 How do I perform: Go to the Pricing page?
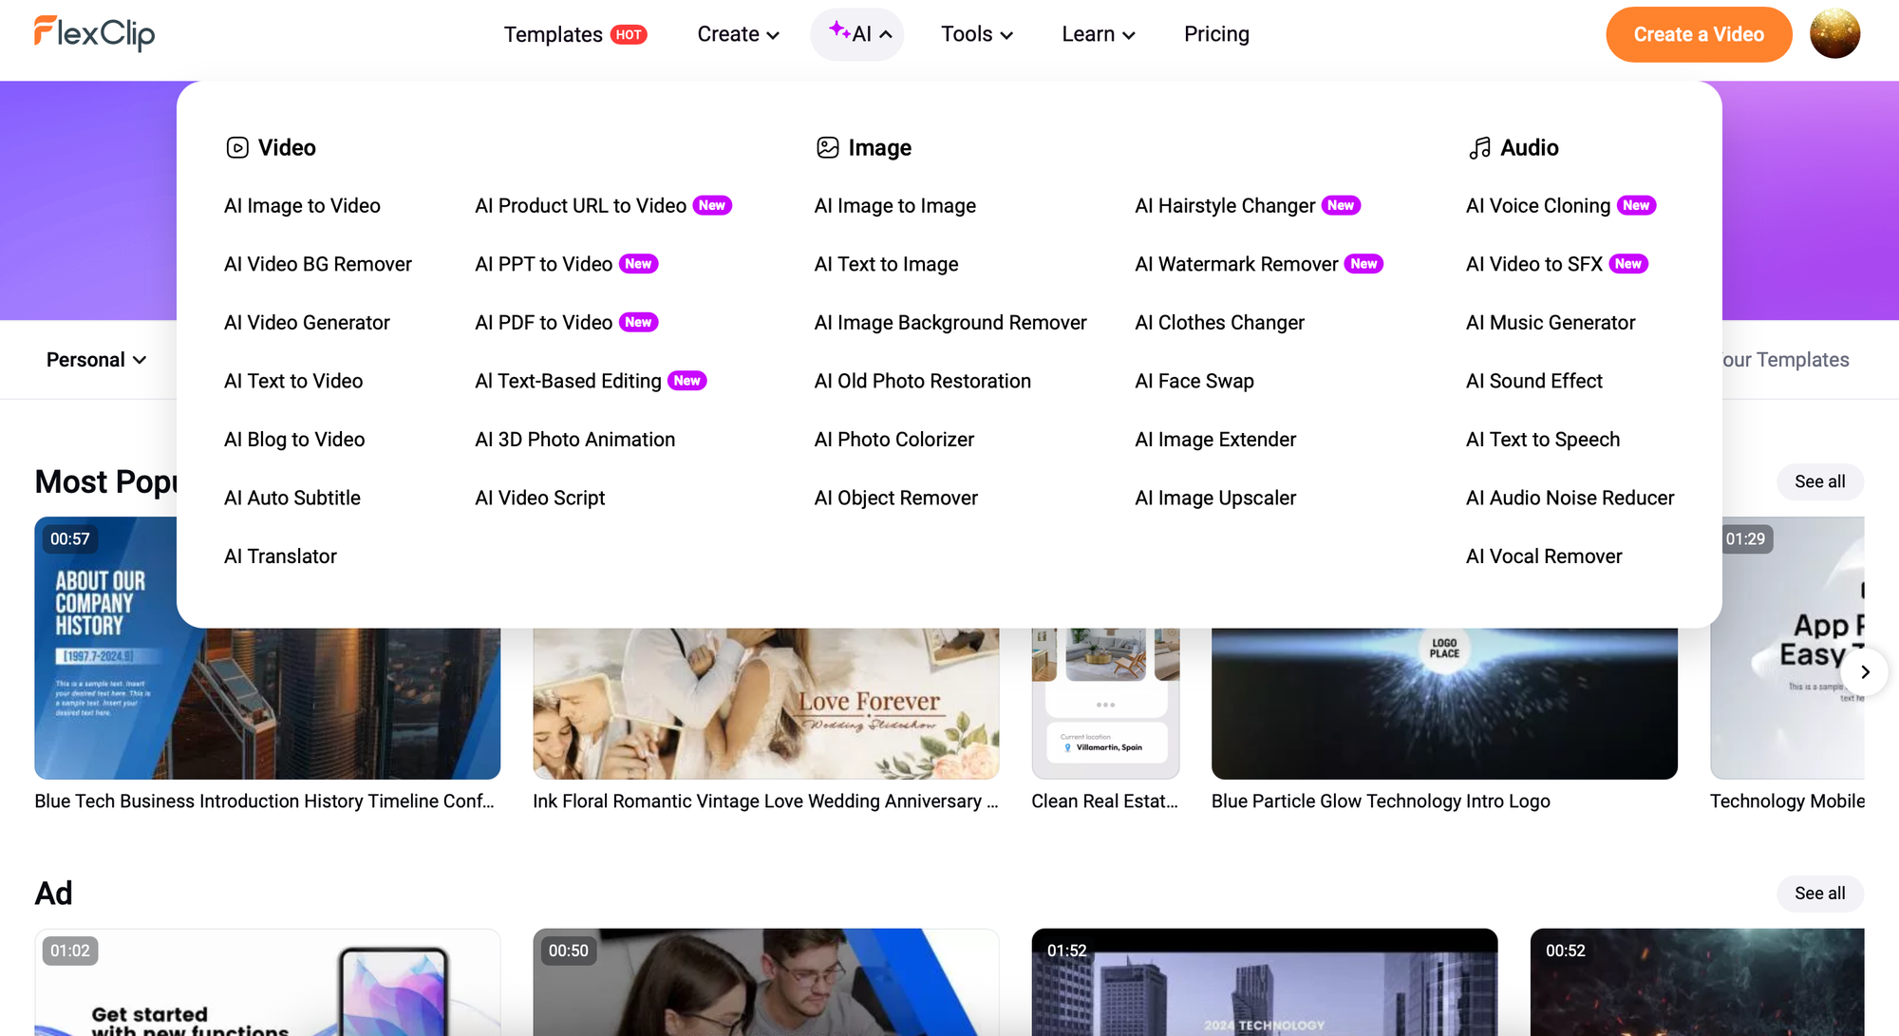[x=1216, y=34]
